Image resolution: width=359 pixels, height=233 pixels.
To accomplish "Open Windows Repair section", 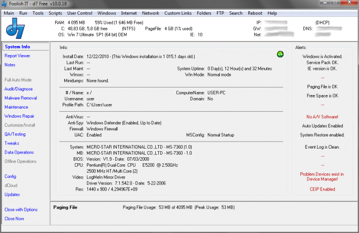I will [x=19, y=116].
